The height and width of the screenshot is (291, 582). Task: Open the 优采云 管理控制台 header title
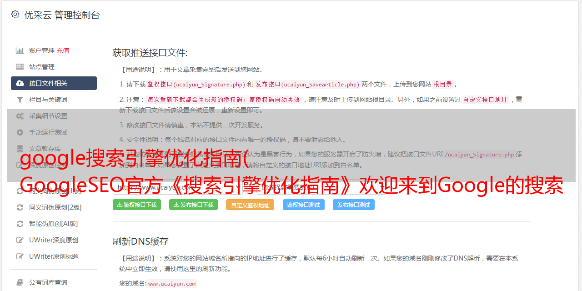pos(62,15)
